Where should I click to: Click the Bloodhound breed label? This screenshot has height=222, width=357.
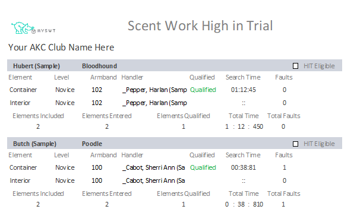coord(99,66)
